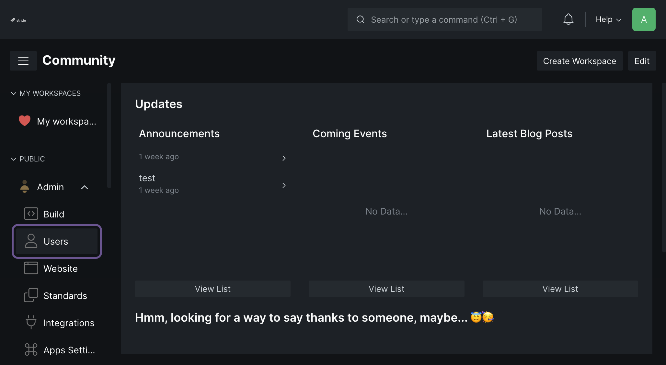Click the Users profile icon

click(31, 241)
